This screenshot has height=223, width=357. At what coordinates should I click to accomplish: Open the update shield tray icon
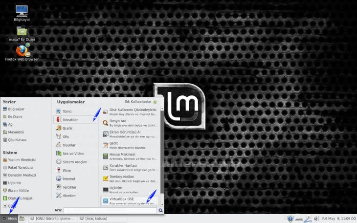(x=290, y=219)
